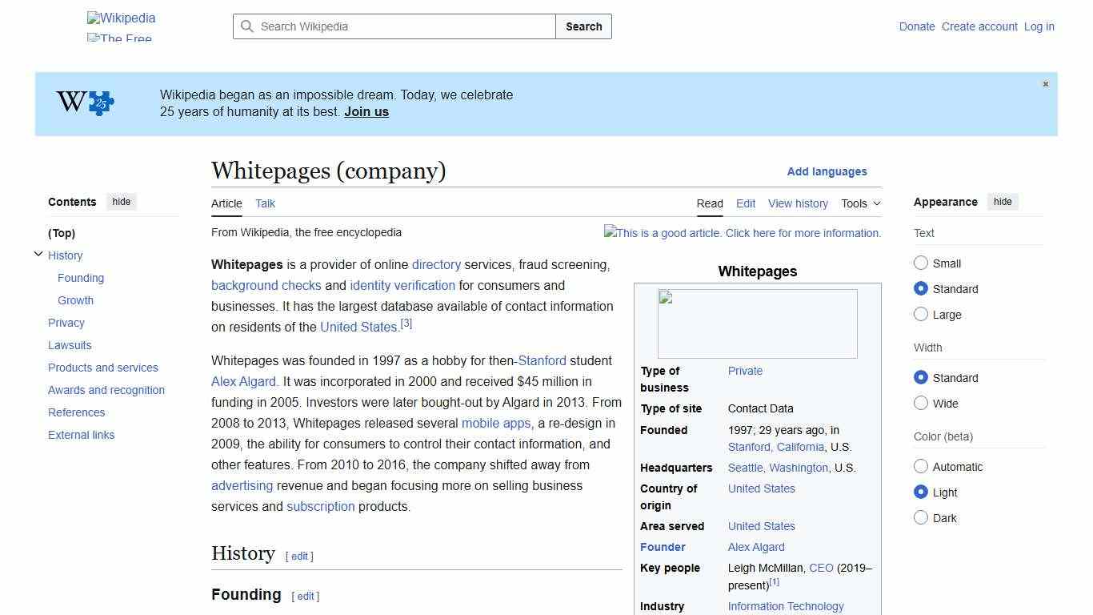Click the magnifier icon in the search bar
This screenshot has height=615, width=1093.
coord(248,26)
